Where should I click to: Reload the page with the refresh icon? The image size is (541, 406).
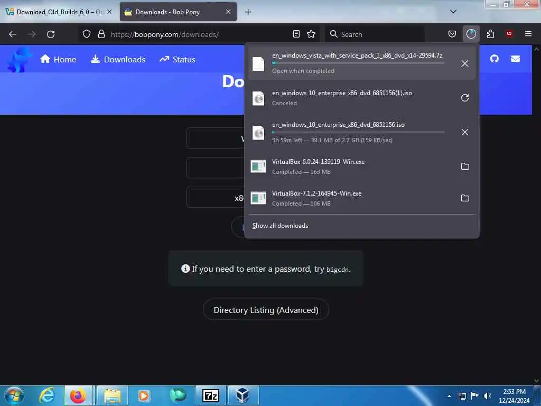pos(51,34)
